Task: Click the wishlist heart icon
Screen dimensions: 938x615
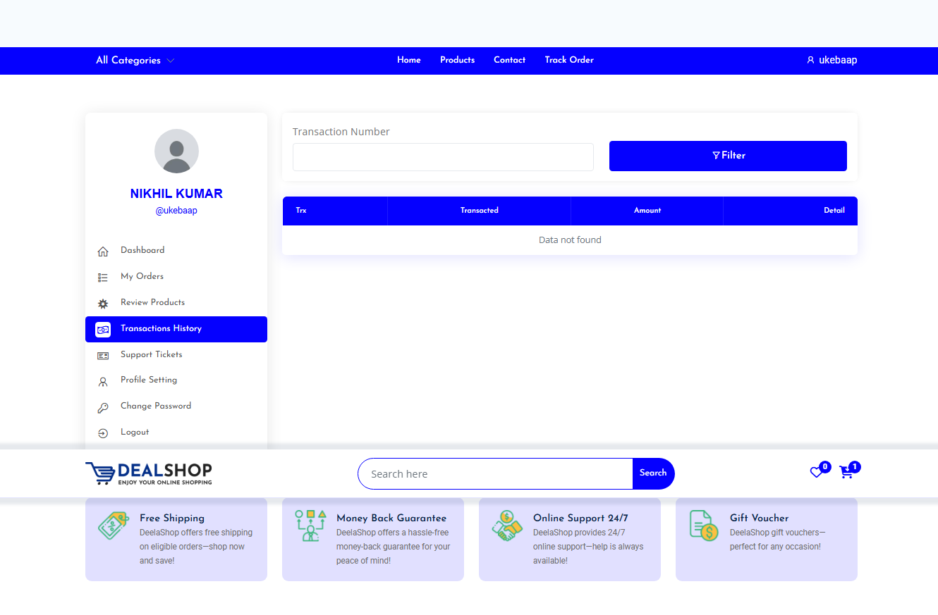Action: 816,473
